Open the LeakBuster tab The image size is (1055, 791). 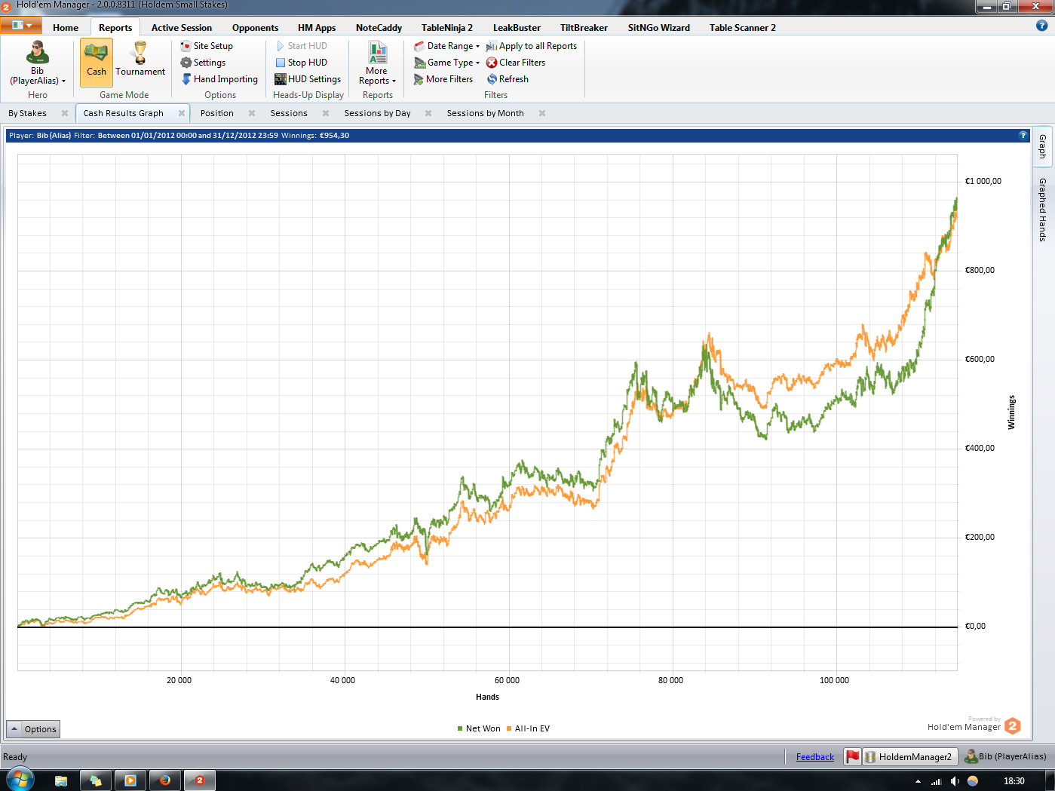[517, 28]
